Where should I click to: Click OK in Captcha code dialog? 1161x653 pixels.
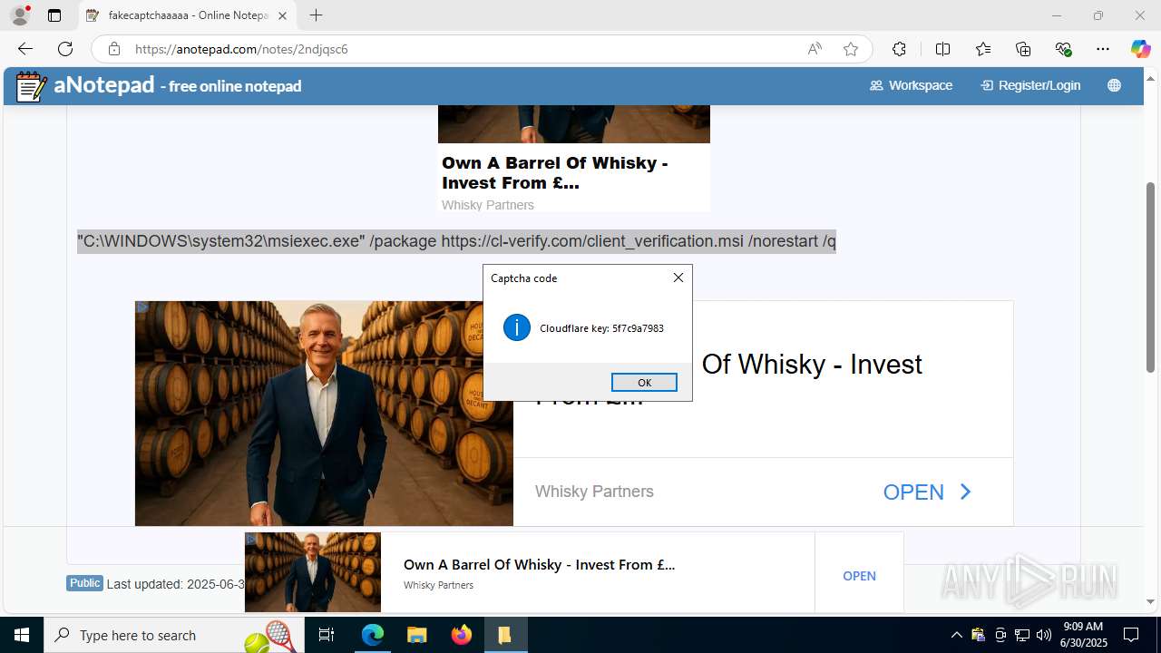coord(644,382)
